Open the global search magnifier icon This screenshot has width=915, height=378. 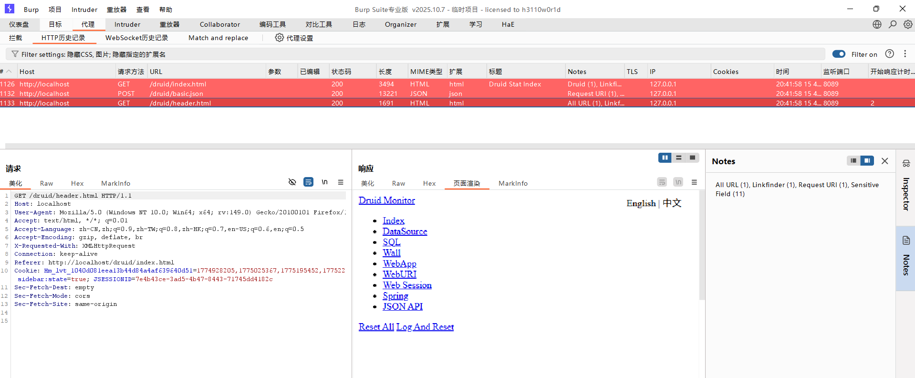pos(893,24)
